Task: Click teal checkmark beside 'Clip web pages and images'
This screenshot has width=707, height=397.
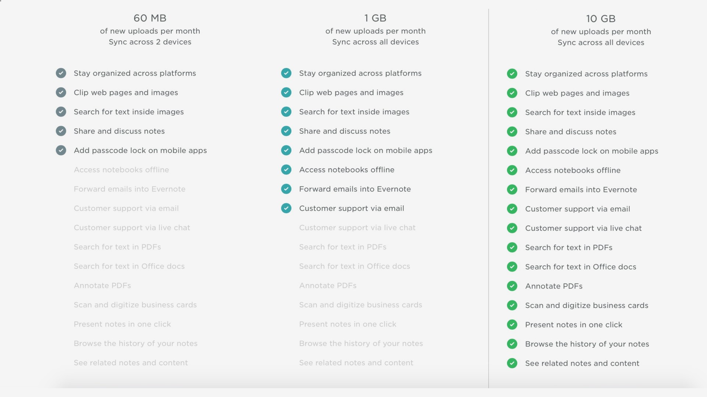Action: pos(286,93)
